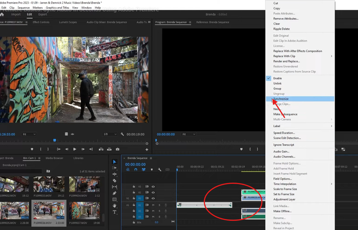The height and width of the screenshot is (230, 358).
Task: Open new bin folder icon in project panel
Action: (48, 171)
